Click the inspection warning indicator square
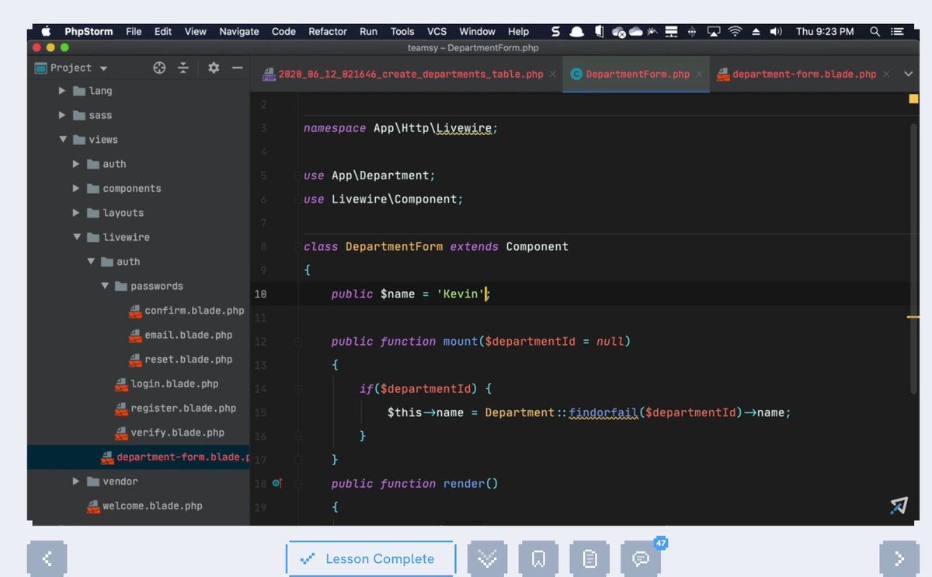This screenshot has width=932, height=577. point(913,99)
